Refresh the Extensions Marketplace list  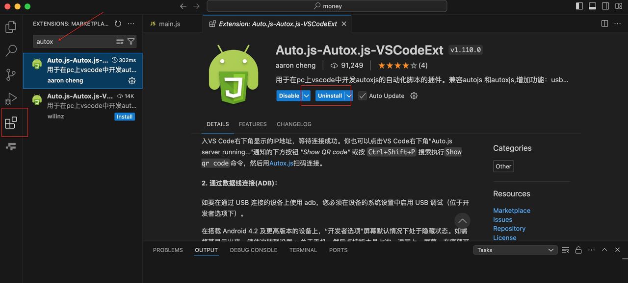point(118,24)
